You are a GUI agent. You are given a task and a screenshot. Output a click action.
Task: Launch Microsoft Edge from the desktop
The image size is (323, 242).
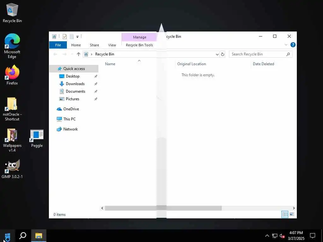(12, 46)
